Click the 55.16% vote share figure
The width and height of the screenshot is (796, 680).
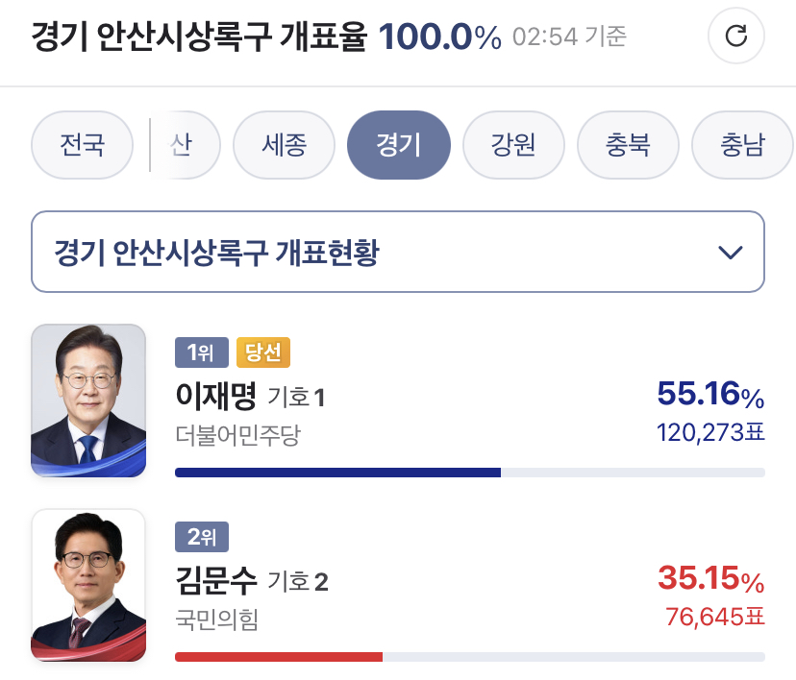pyautogui.click(x=710, y=394)
